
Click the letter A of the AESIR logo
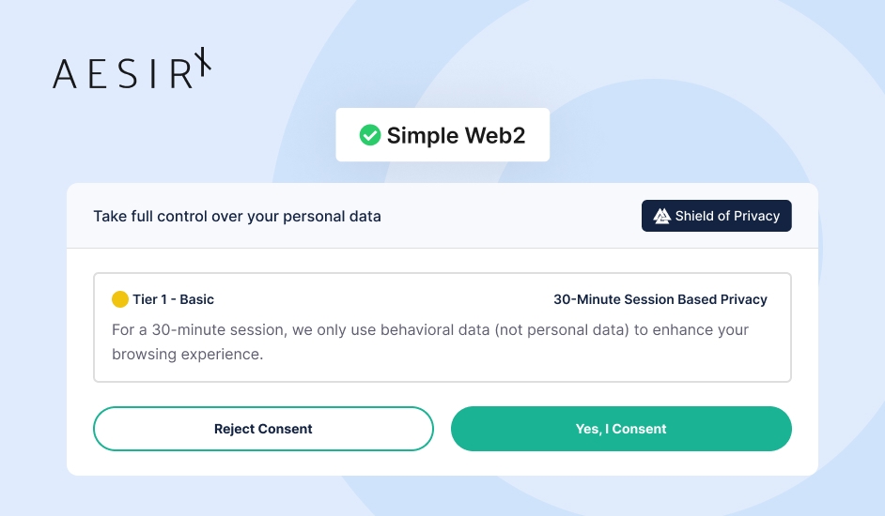pyautogui.click(x=64, y=74)
